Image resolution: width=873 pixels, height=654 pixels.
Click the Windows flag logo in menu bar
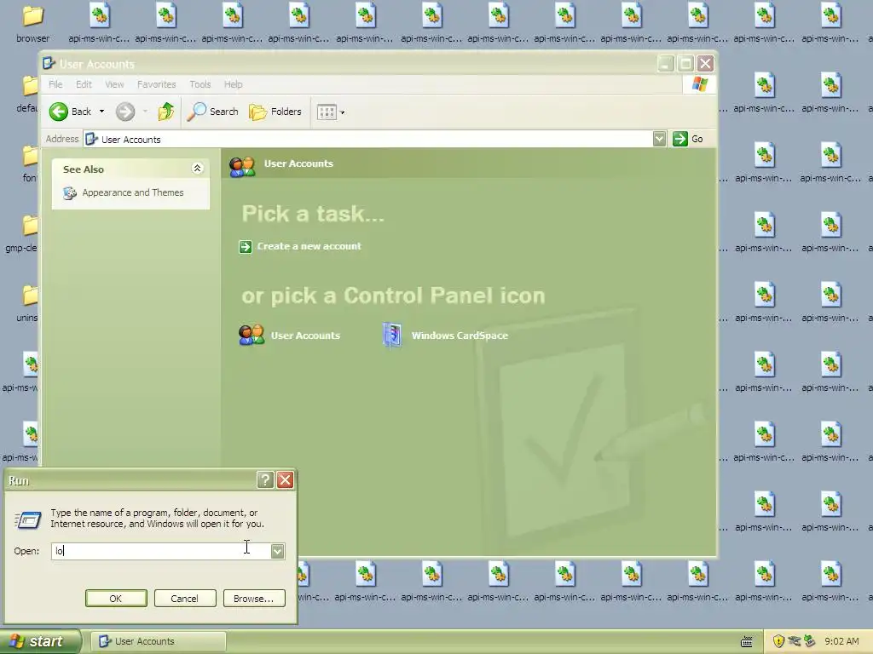(x=700, y=84)
